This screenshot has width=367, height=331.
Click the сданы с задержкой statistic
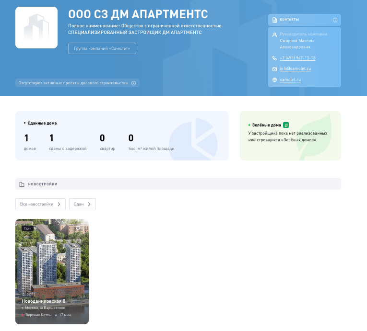[x=68, y=142]
